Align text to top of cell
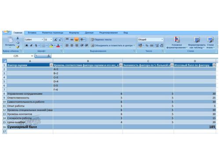The width and height of the screenshot is (220, 165). pos(67,39)
